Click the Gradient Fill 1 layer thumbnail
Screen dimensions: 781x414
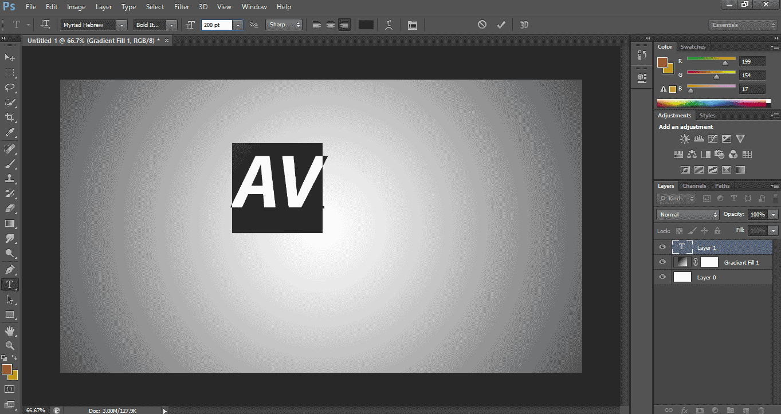tap(682, 262)
